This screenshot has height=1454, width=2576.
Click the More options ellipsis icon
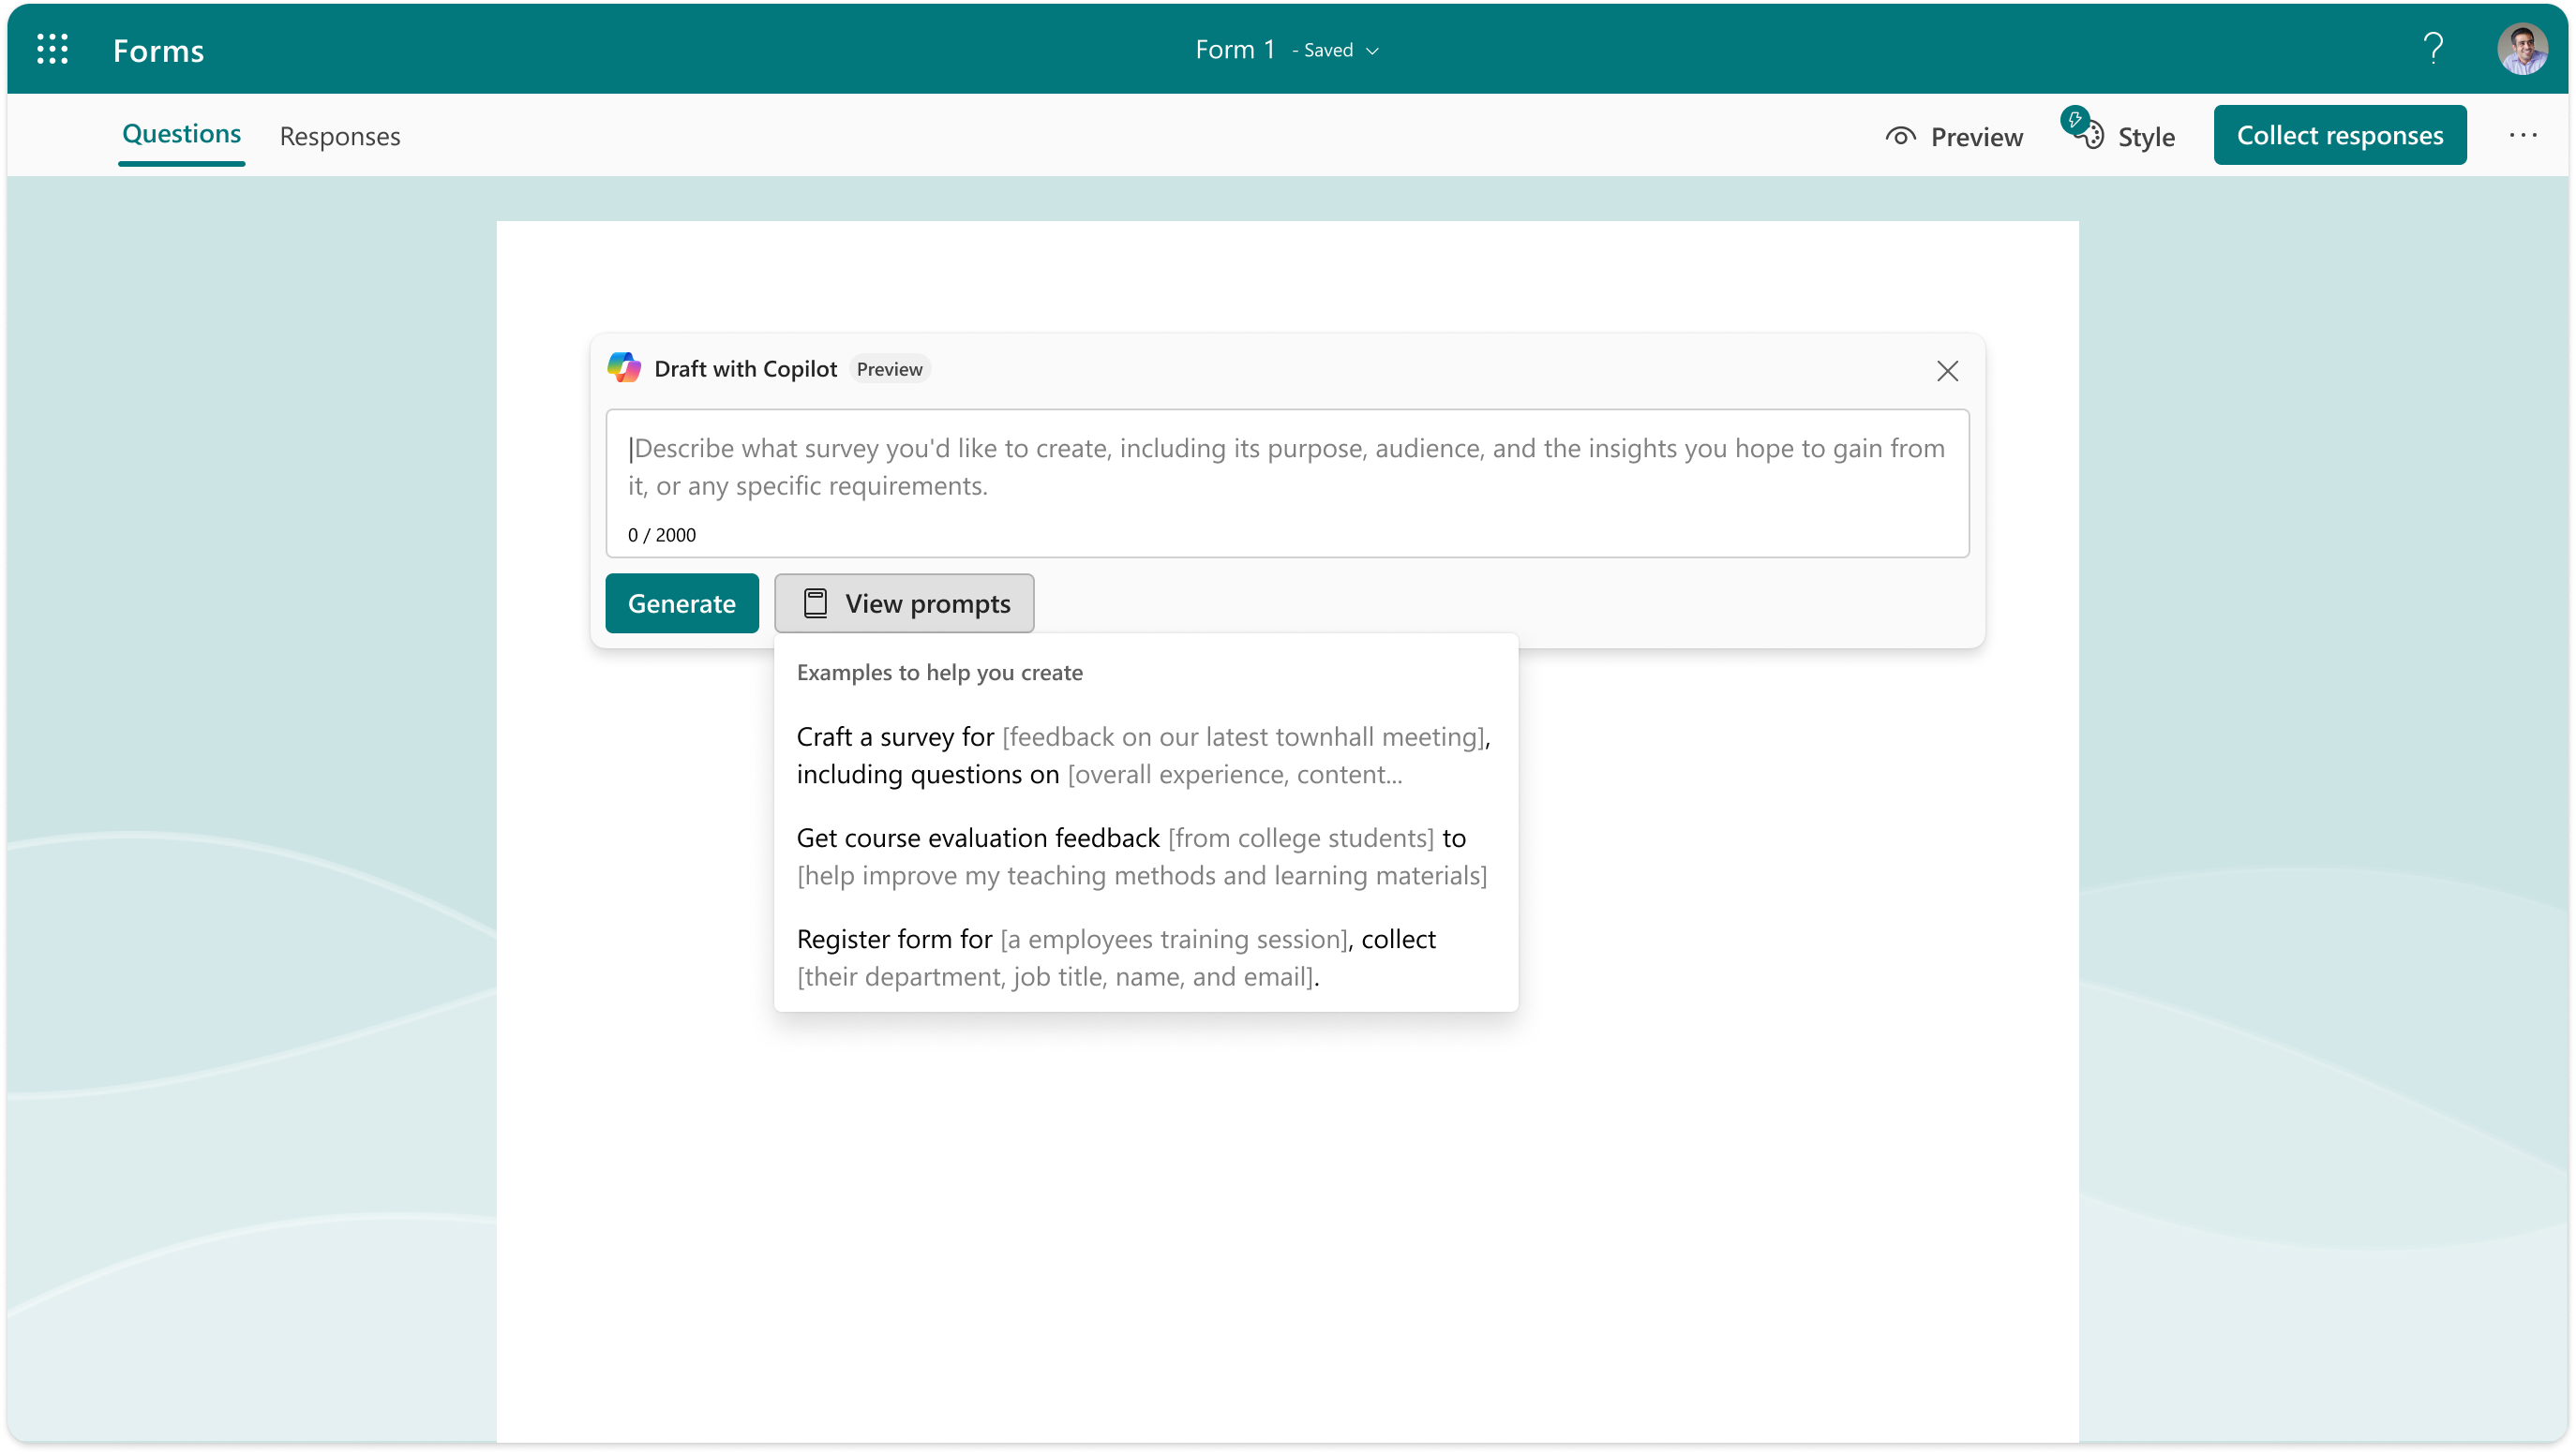click(2523, 134)
